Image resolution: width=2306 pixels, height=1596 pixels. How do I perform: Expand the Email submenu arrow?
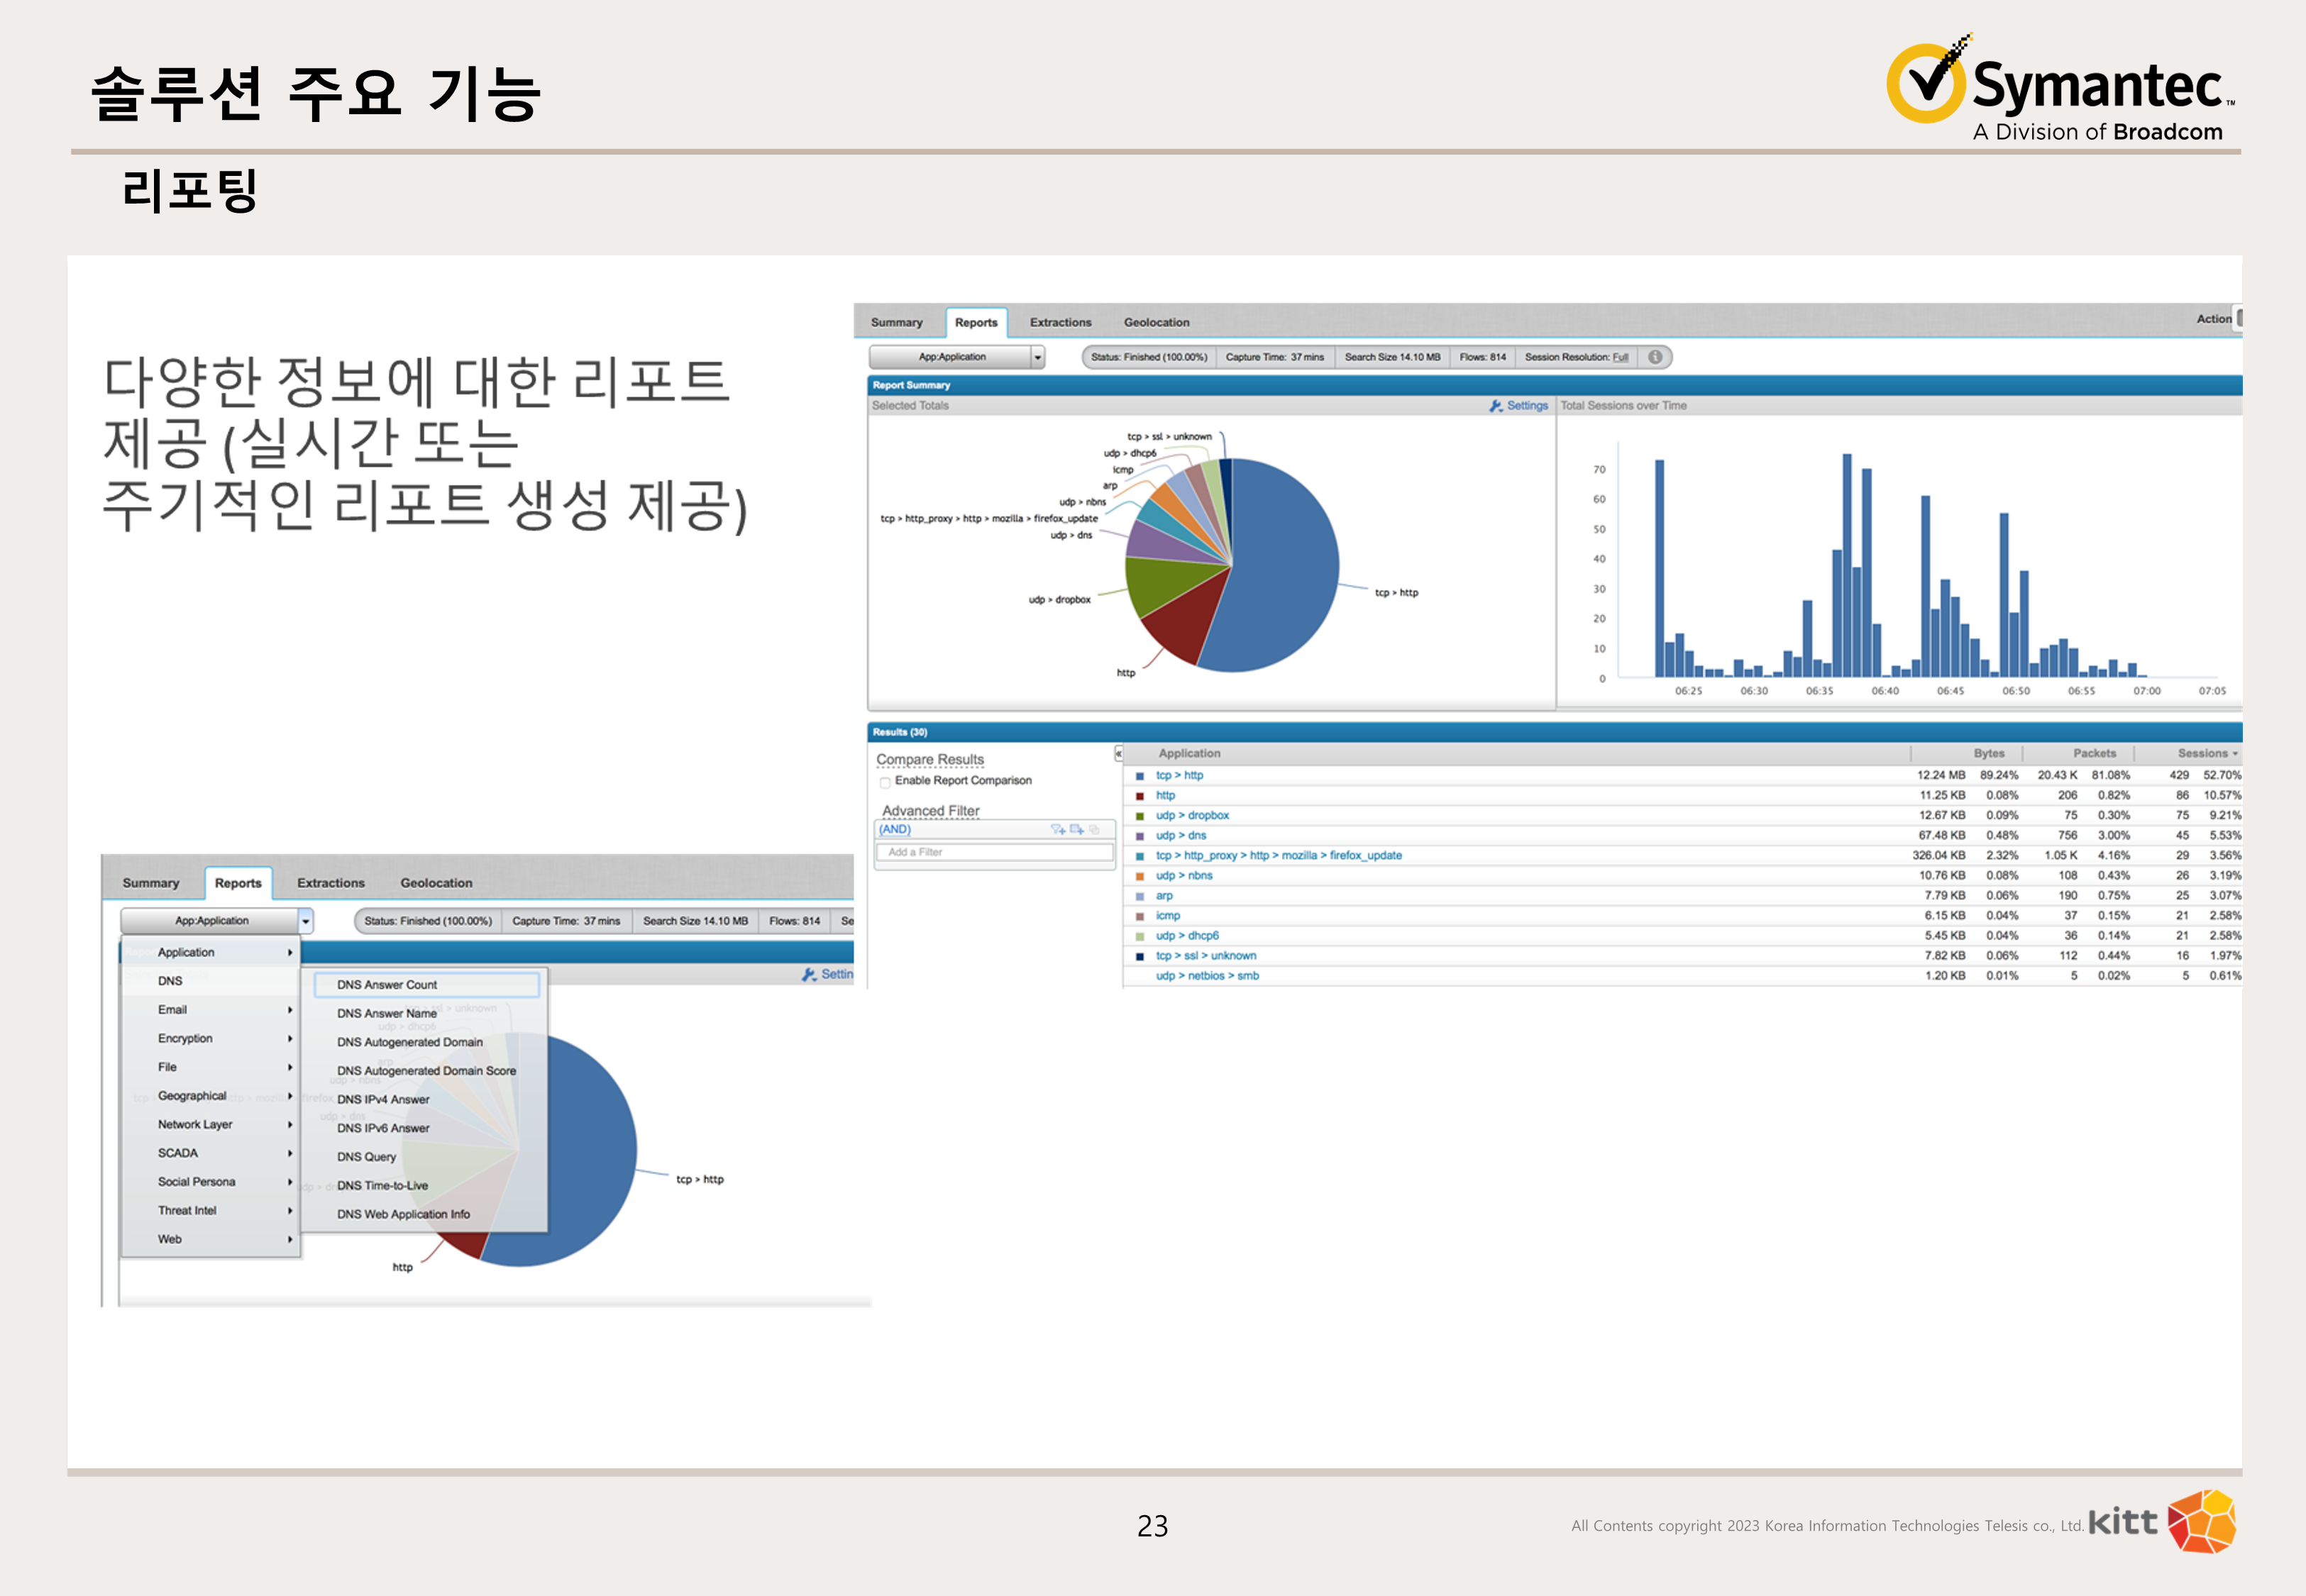[290, 1010]
